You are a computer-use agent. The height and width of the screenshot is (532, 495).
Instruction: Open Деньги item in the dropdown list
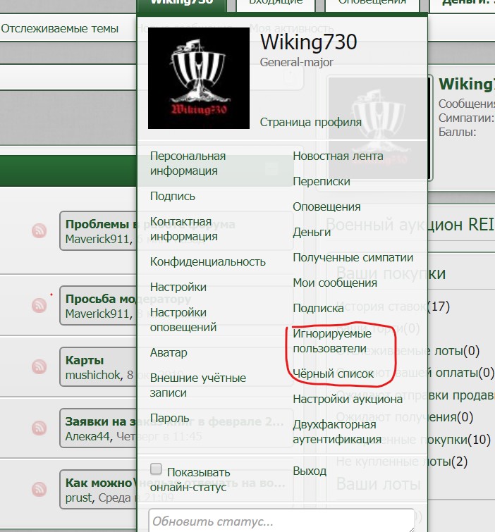[312, 232]
